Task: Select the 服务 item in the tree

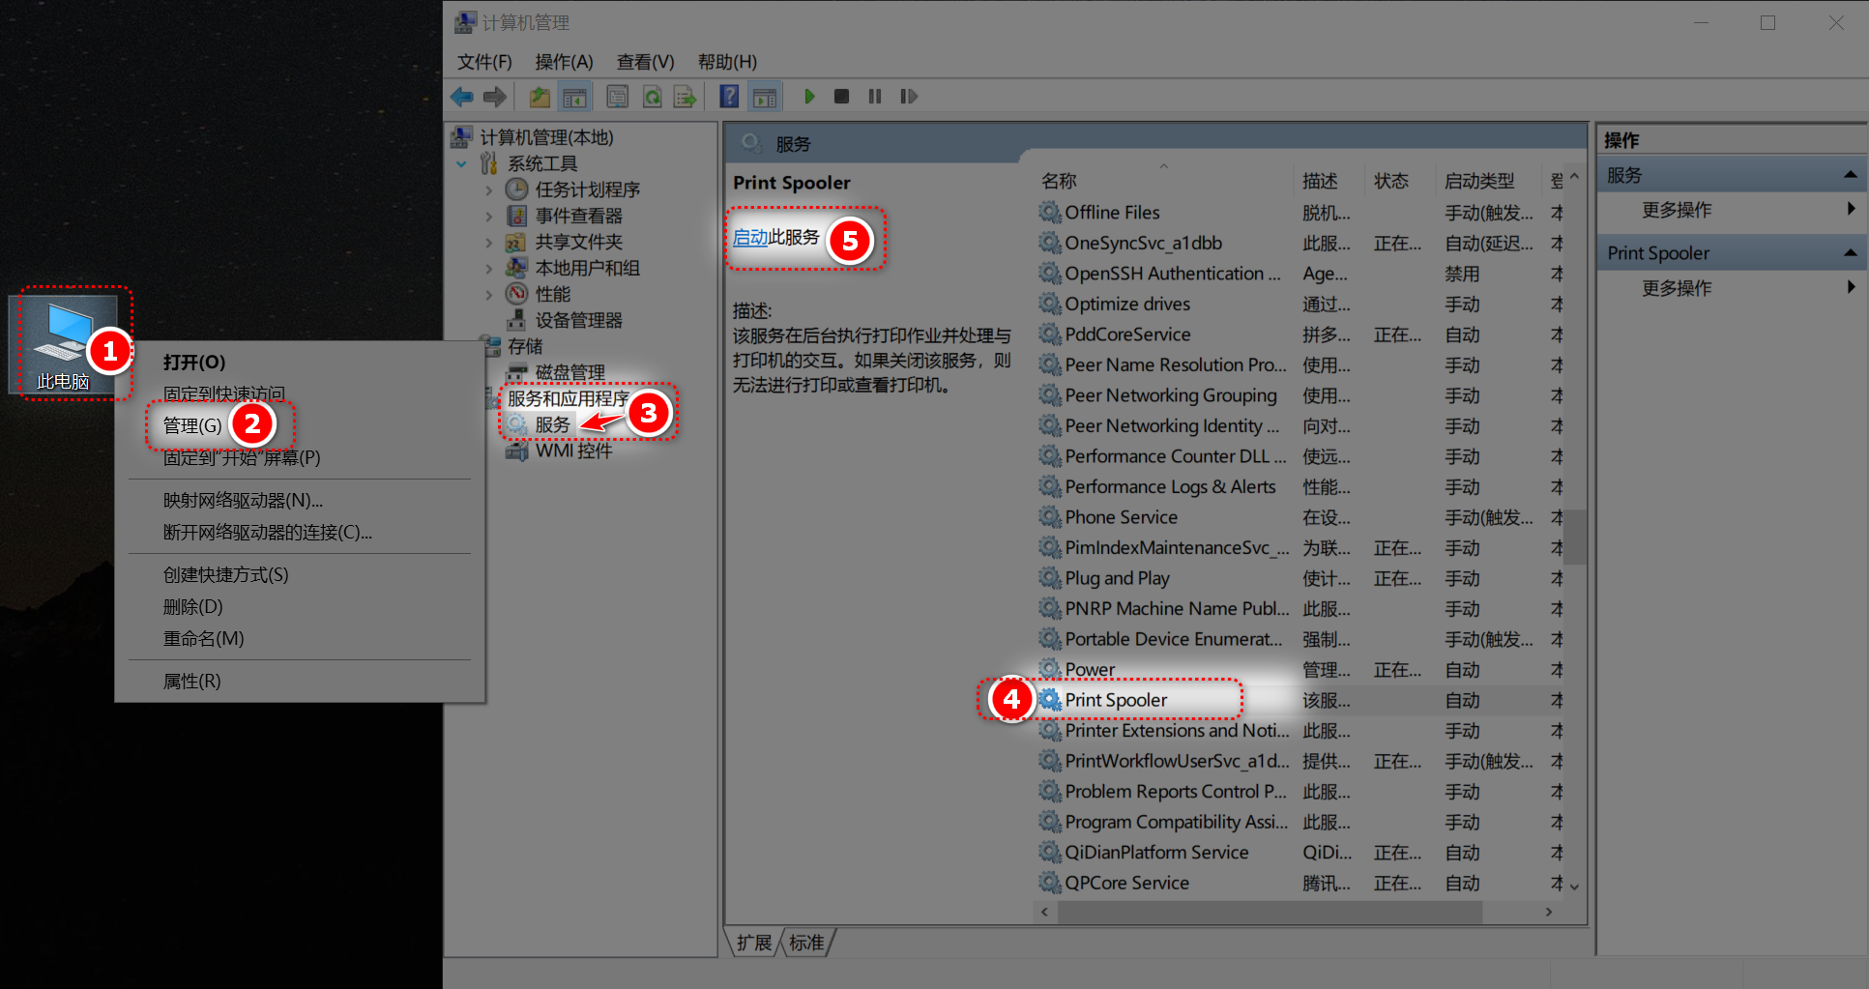Action: [552, 424]
